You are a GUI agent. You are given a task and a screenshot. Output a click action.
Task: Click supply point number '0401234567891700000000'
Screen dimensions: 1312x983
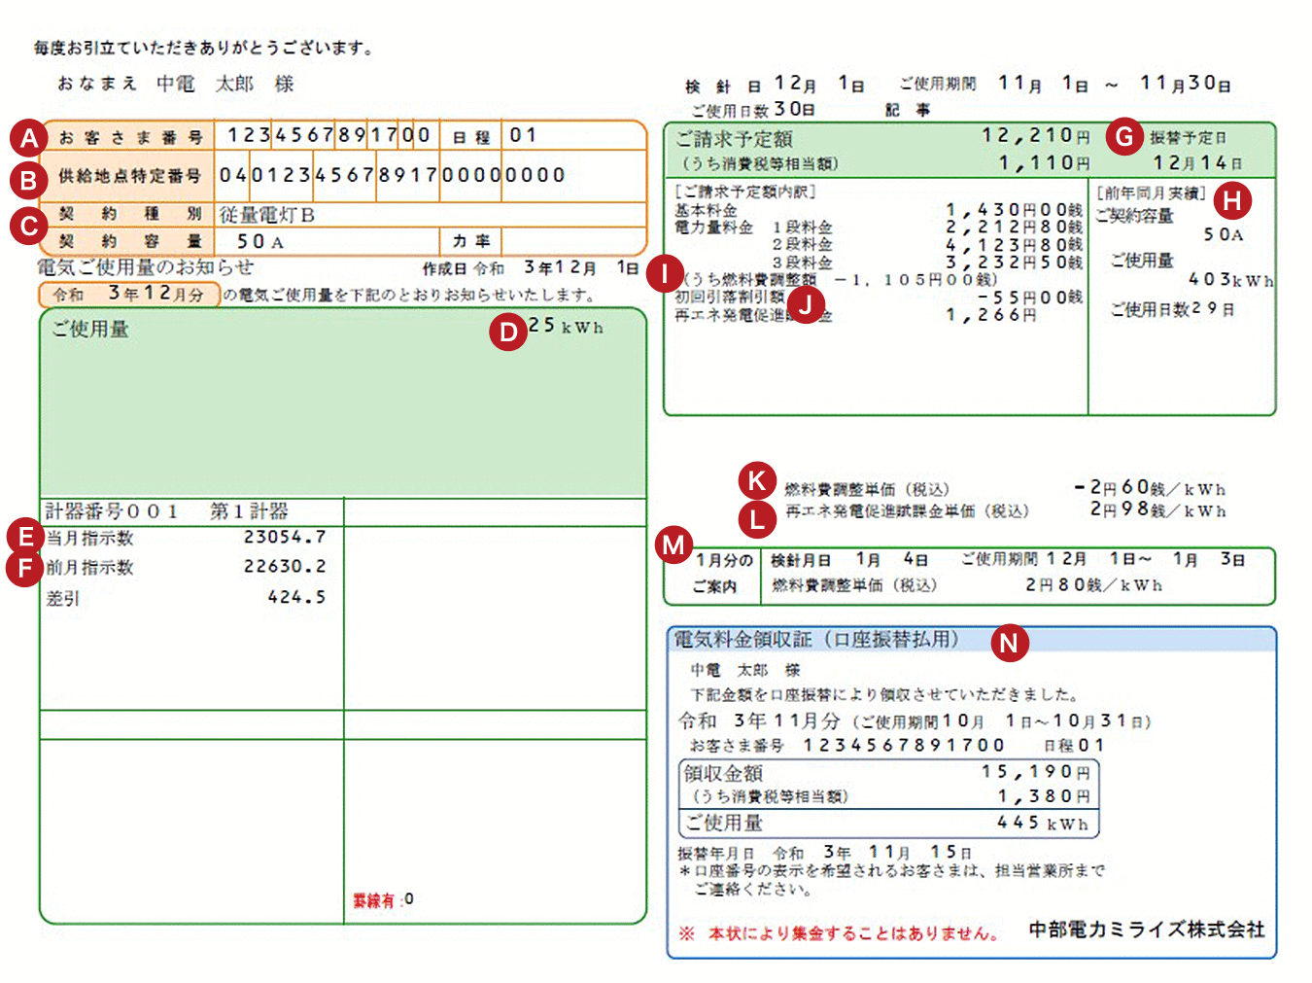(x=393, y=175)
